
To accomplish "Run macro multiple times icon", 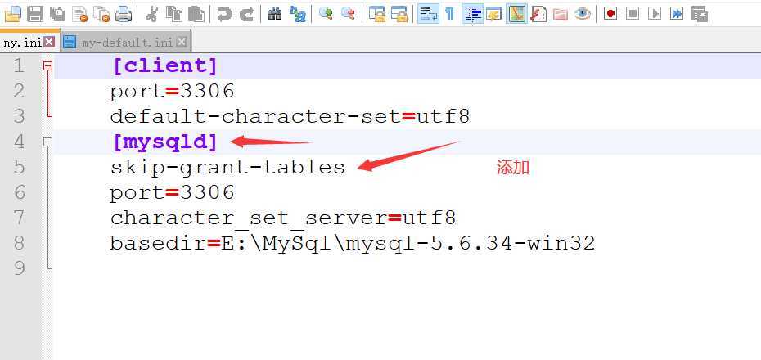I will tap(677, 14).
